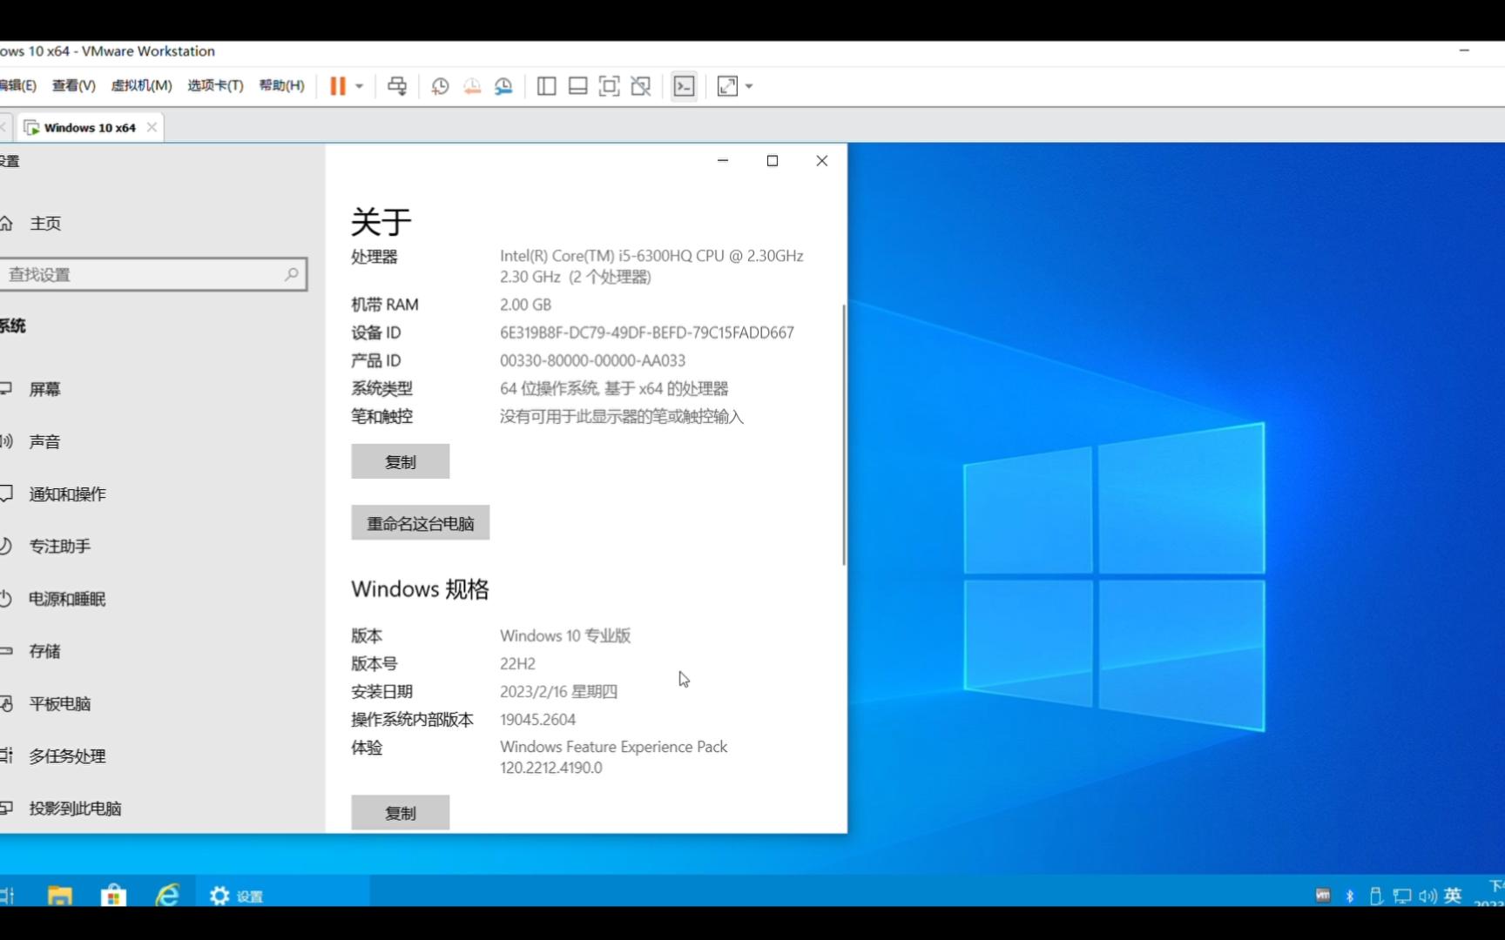Show the VMware library panel
The height and width of the screenshot is (940, 1505).
[546, 86]
